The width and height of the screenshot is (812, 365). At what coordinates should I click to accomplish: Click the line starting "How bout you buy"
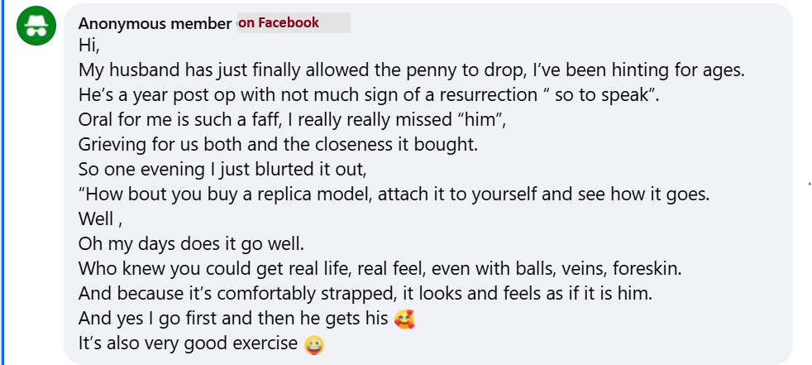(x=394, y=195)
